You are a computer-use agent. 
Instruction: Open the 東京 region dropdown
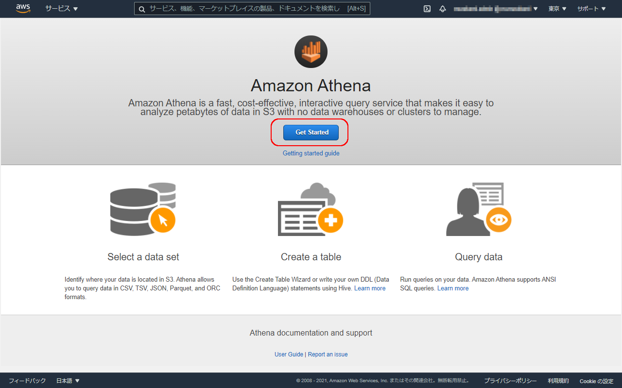tap(557, 9)
